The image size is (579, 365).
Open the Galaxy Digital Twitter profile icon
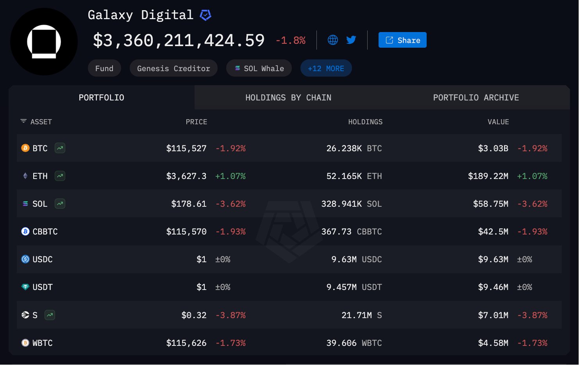(x=351, y=40)
